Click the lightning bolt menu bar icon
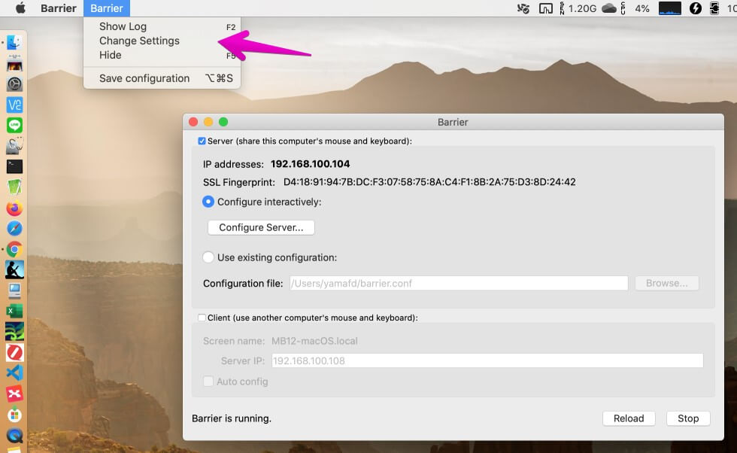The width and height of the screenshot is (737, 453). tap(695, 8)
